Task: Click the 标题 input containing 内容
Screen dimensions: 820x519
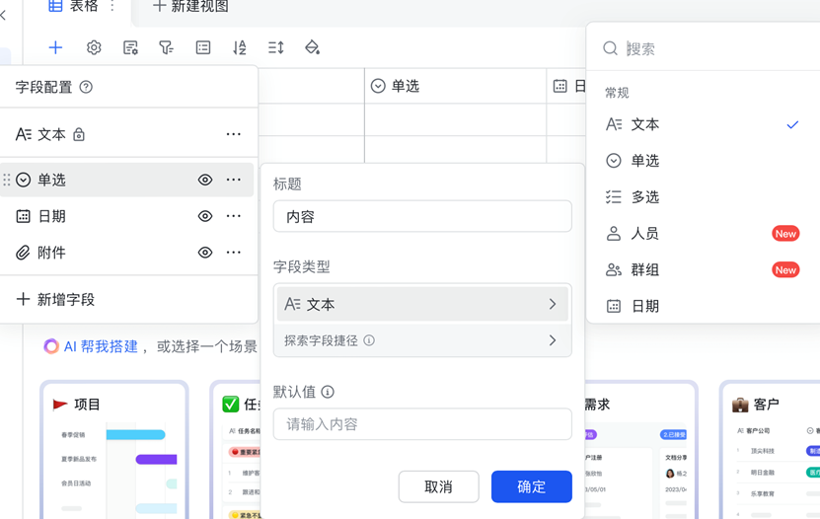Action: tap(422, 216)
